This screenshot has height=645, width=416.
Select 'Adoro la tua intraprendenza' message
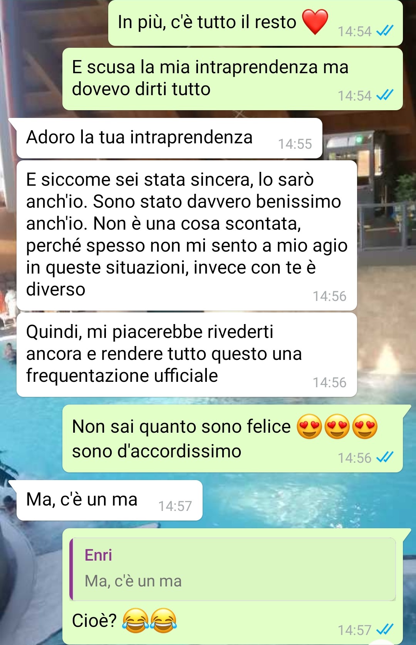coord(169,138)
